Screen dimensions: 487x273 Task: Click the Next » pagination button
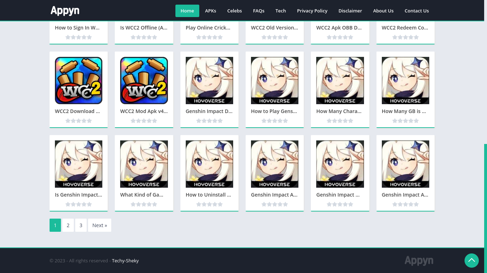(99, 225)
